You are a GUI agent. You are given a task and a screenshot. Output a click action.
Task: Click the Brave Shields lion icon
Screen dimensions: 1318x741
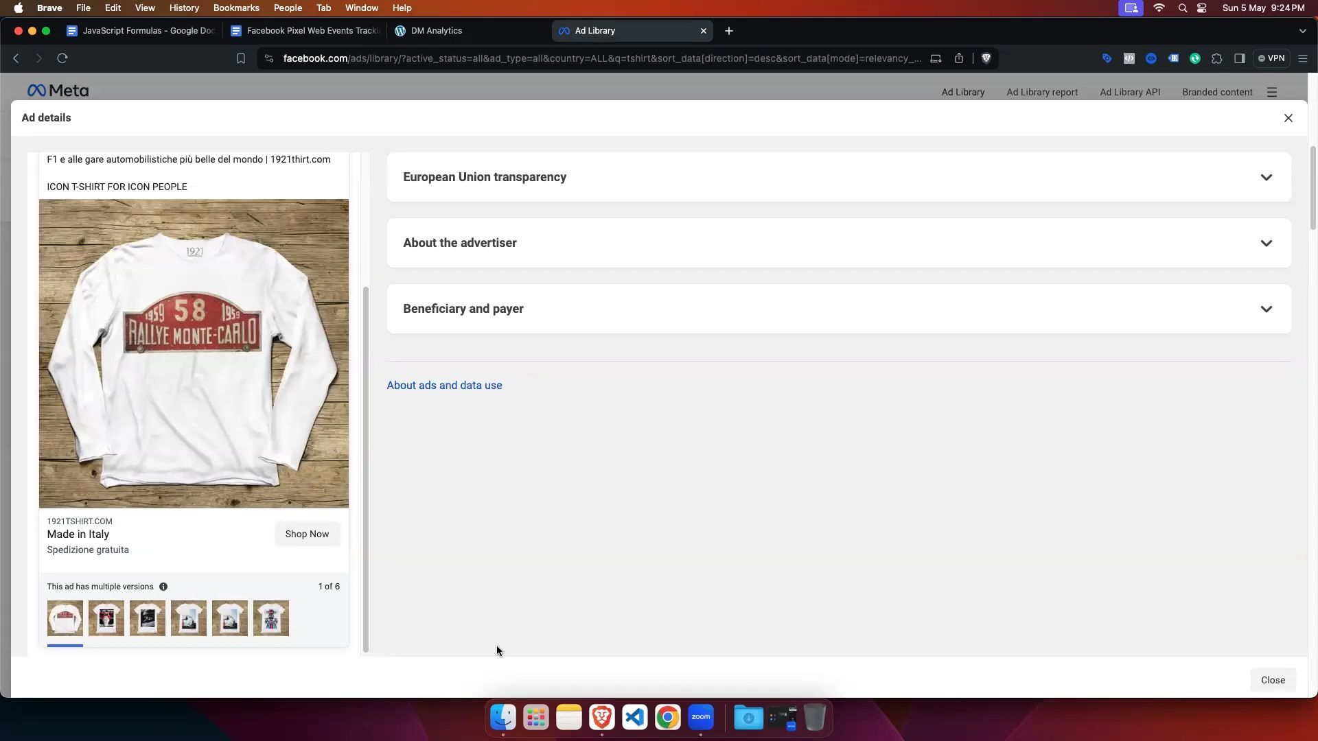coord(986,58)
